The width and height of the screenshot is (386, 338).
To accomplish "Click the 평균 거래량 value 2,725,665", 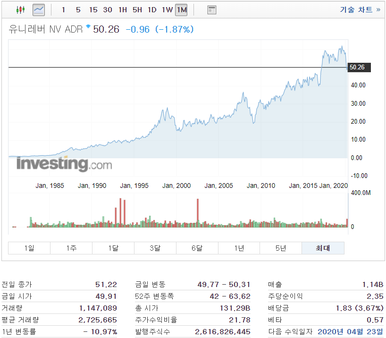I will pyautogui.click(x=98, y=320).
